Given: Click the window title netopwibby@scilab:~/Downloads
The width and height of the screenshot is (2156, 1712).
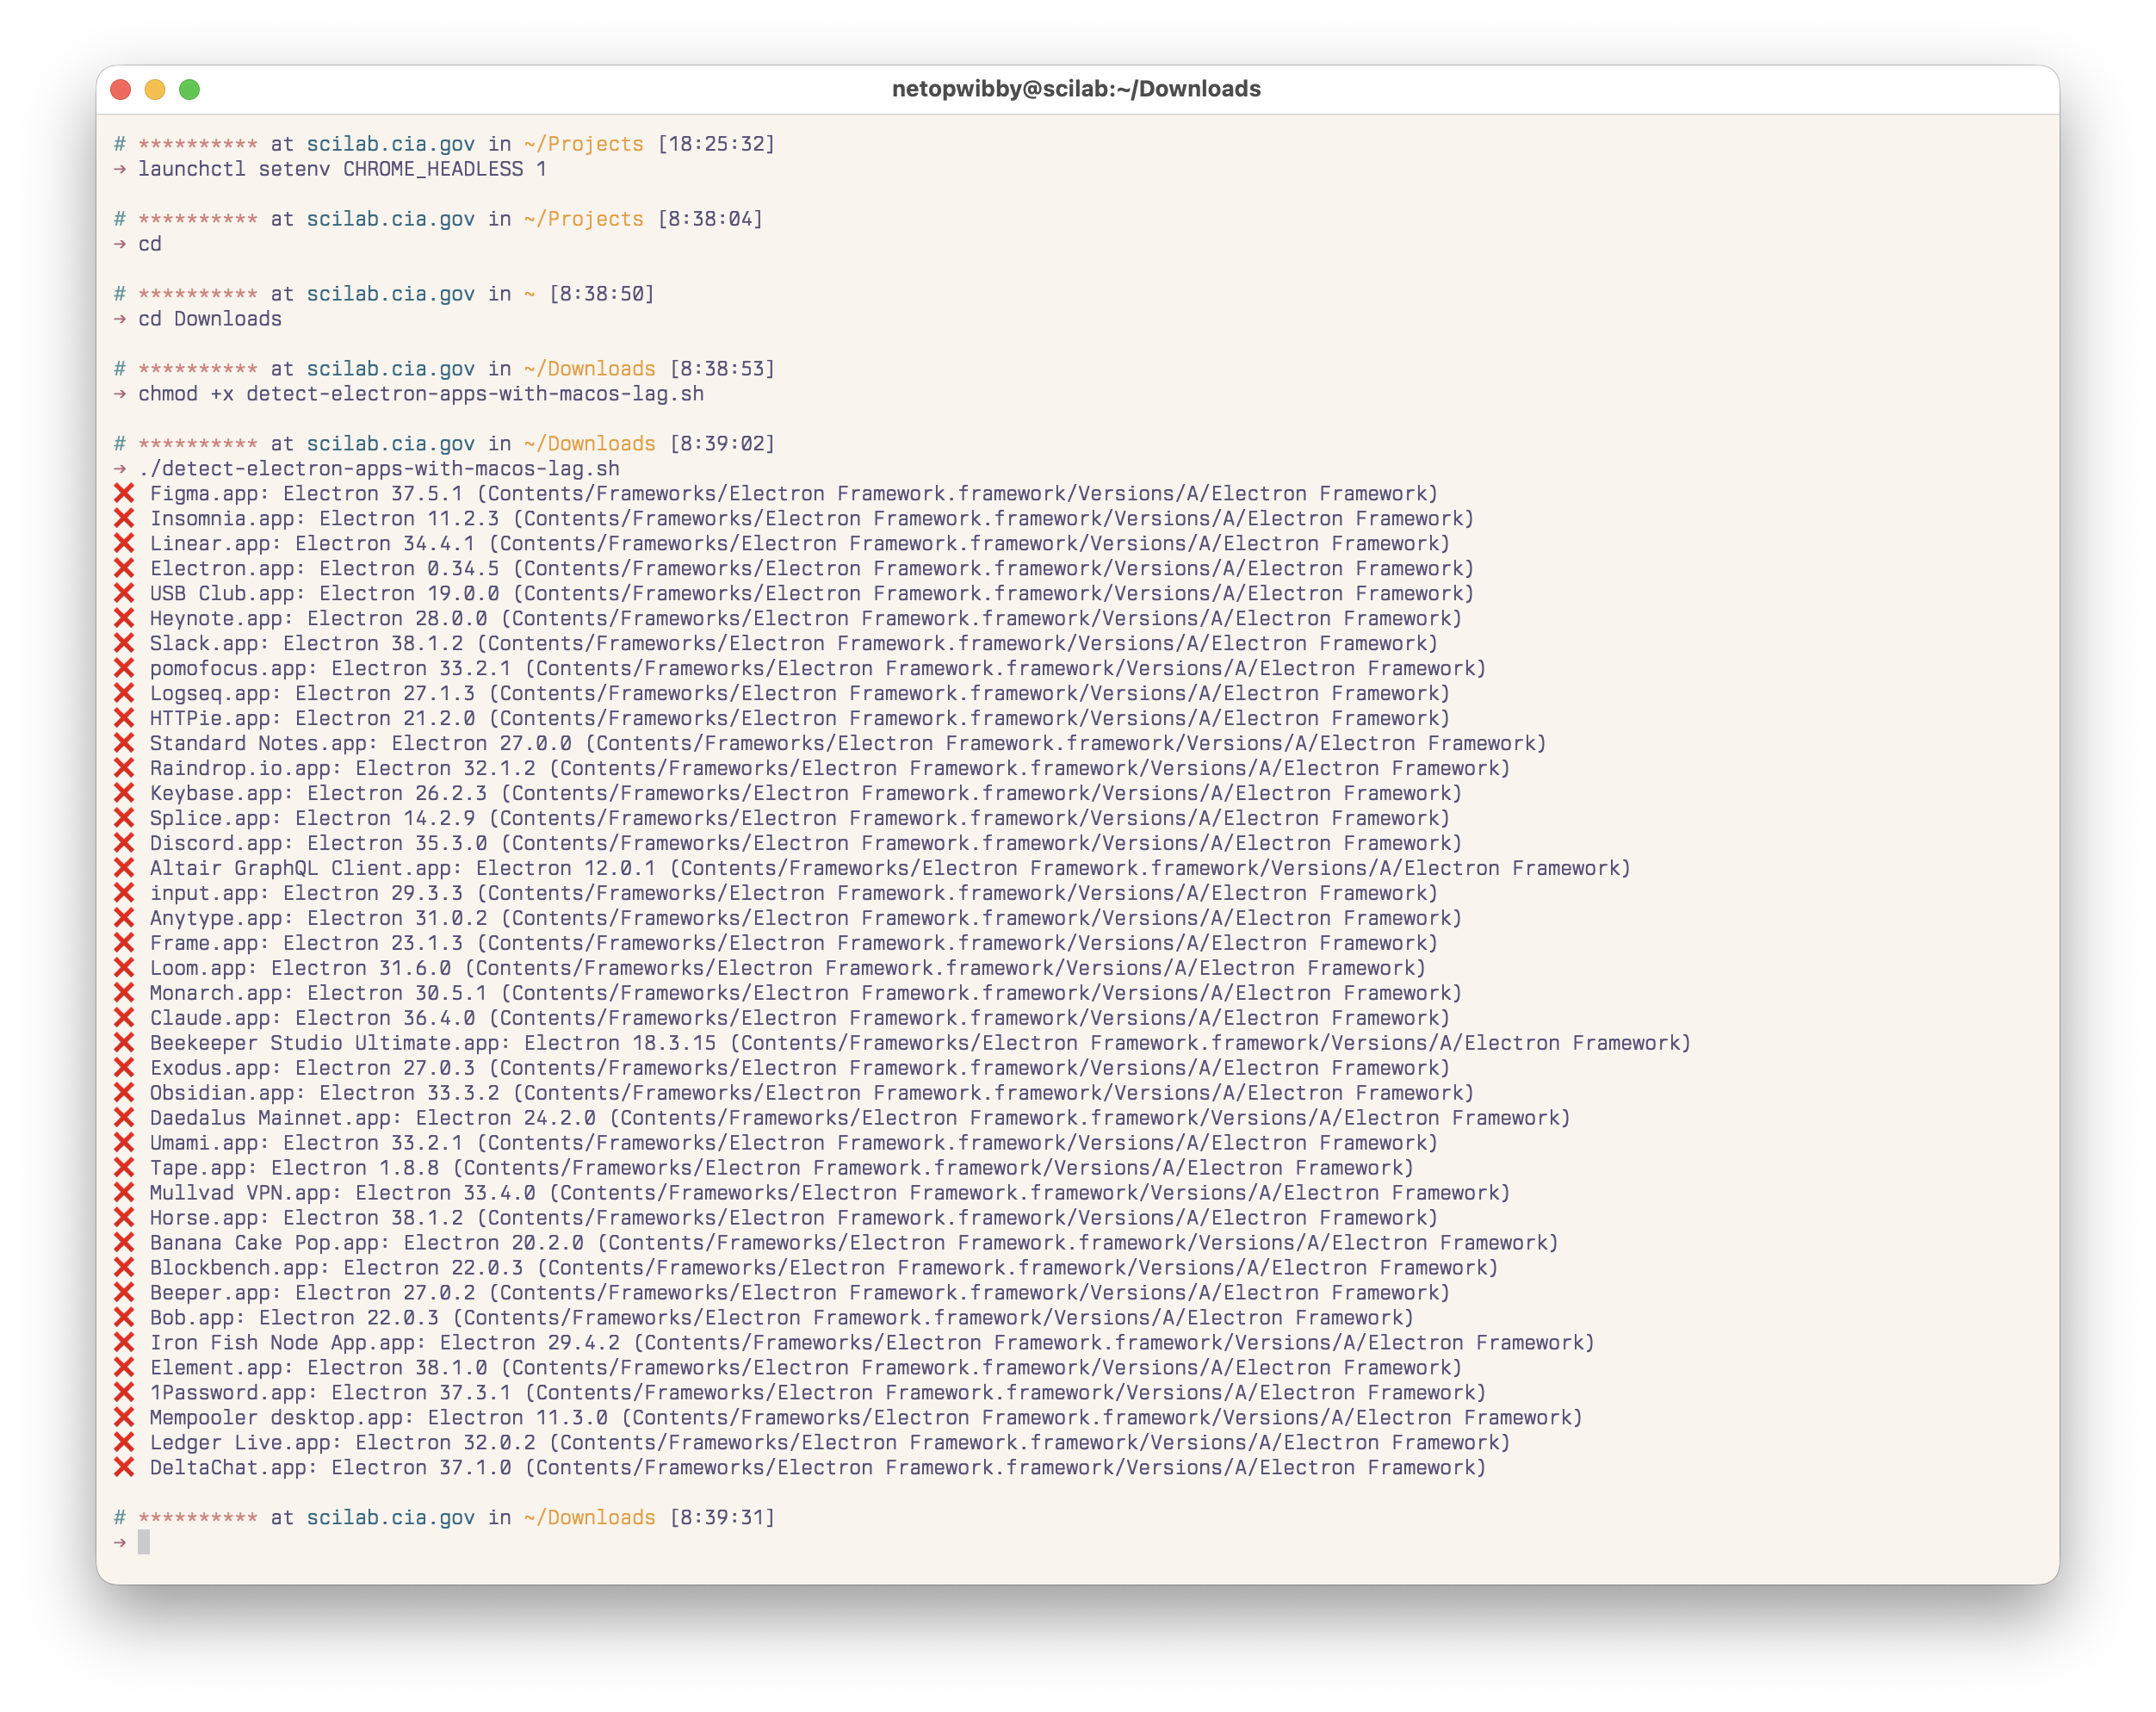Looking at the screenshot, I should click(x=1076, y=89).
